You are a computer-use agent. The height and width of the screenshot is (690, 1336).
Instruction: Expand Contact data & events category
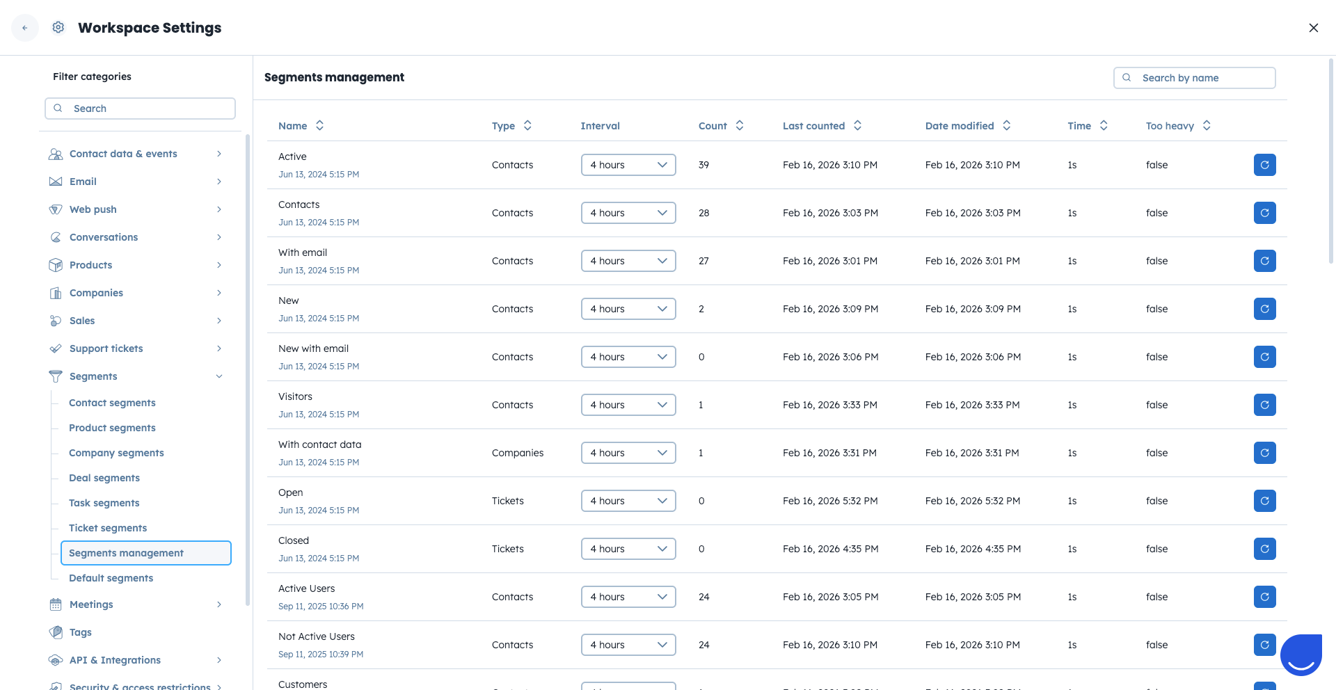point(219,154)
